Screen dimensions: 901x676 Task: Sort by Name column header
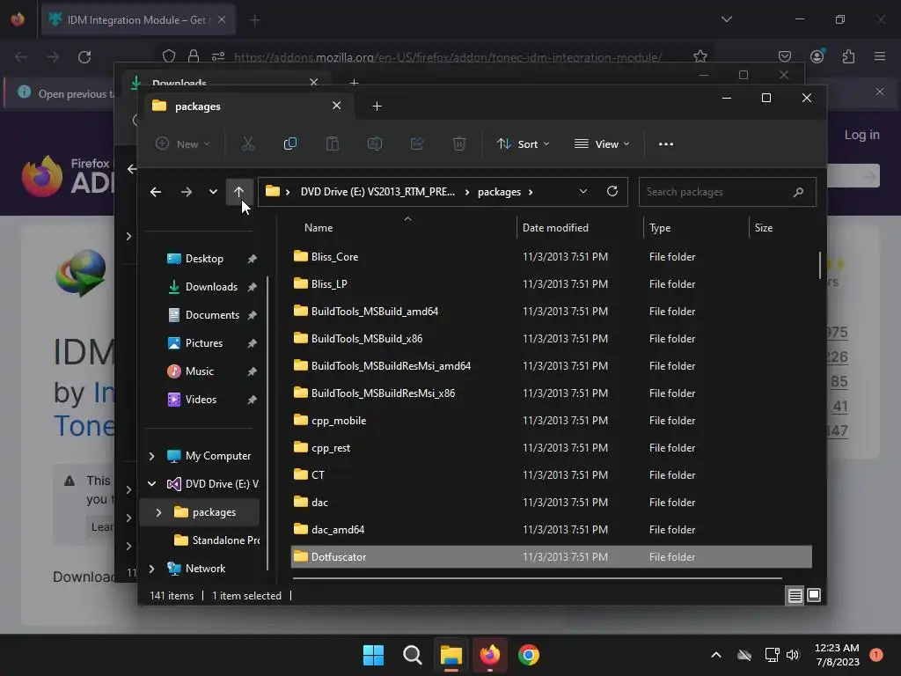[x=319, y=228]
